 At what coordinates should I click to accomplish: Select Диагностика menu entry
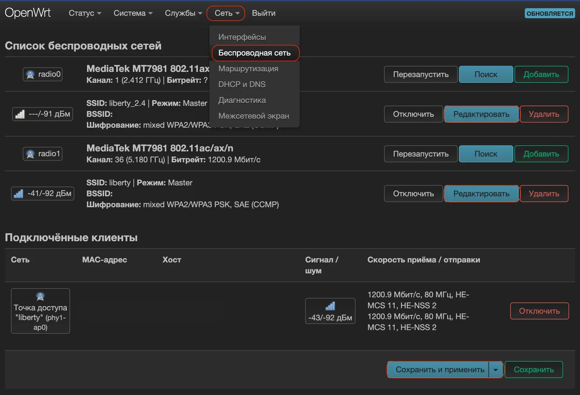[x=242, y=100]
